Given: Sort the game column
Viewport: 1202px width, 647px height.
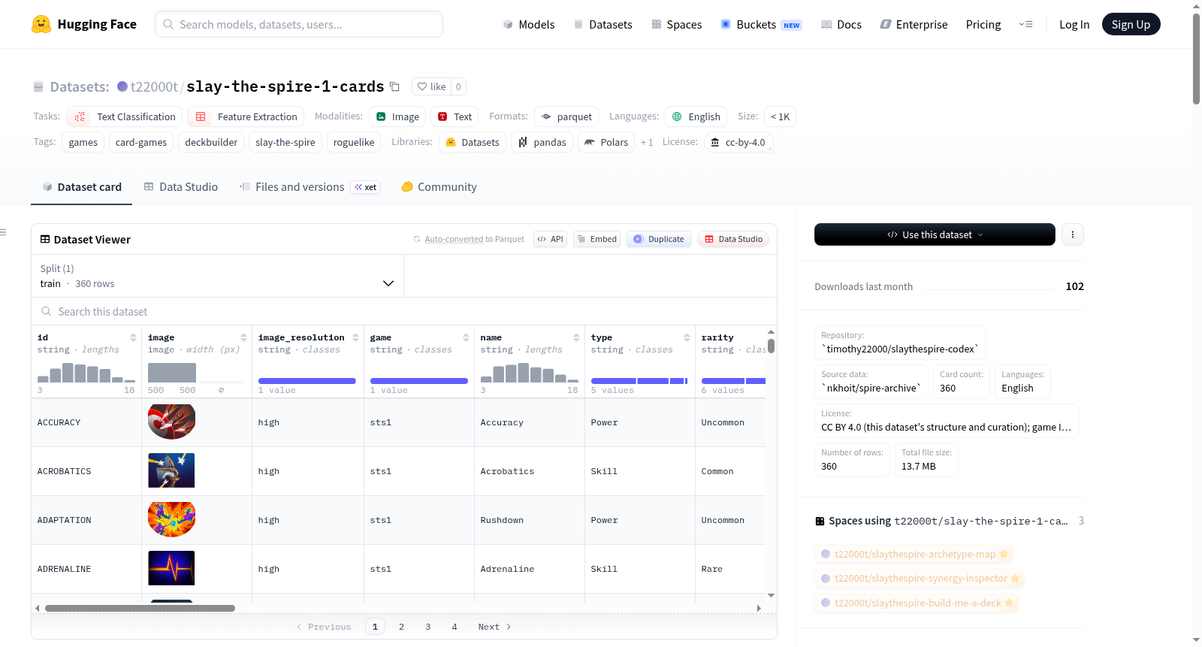Looking at the screenshot, I should coord(466,337).
